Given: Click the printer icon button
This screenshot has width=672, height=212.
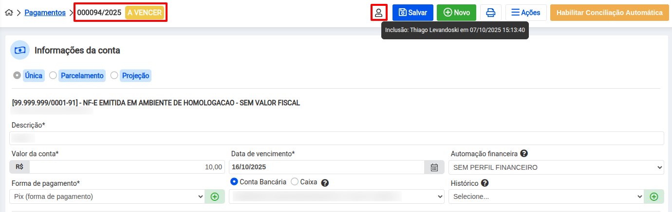Looking at the screenshot, I should [491, 13].
